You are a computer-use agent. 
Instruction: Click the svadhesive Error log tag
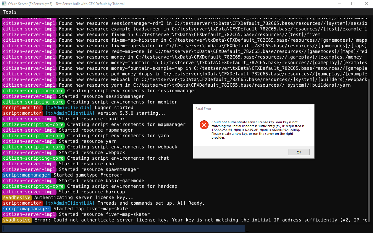point(17,220)
